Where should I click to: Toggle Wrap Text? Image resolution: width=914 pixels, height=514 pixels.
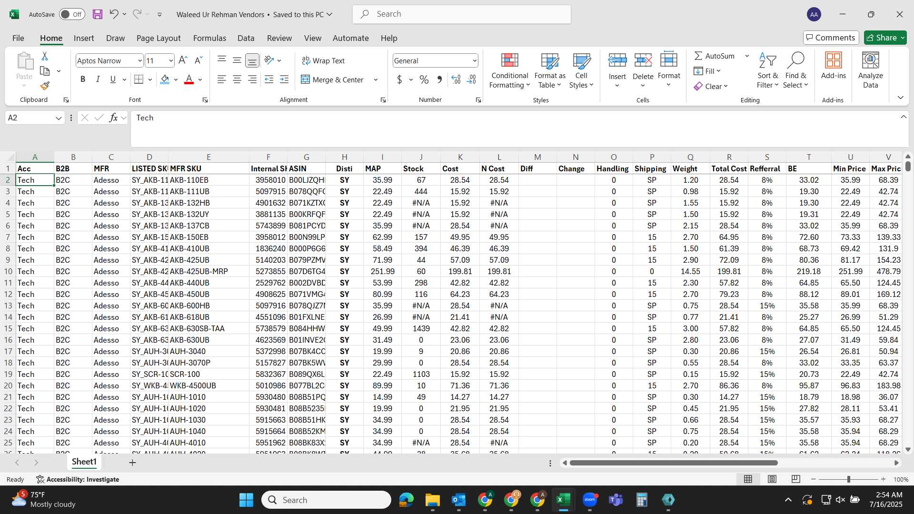click(323, 60)
